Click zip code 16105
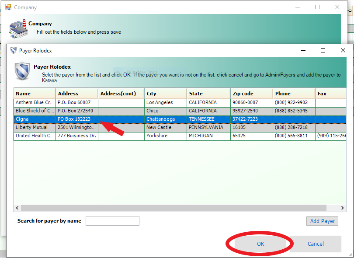 point(252,127)
